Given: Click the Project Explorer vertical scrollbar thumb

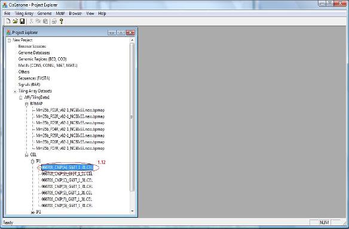Looking at the screenshot, I should [132, 117].
